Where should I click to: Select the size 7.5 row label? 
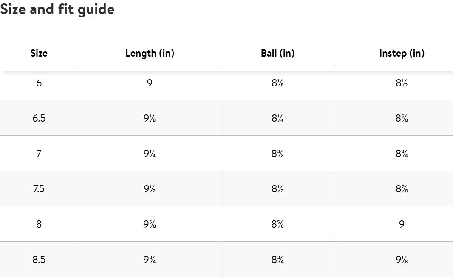(39, 189)
